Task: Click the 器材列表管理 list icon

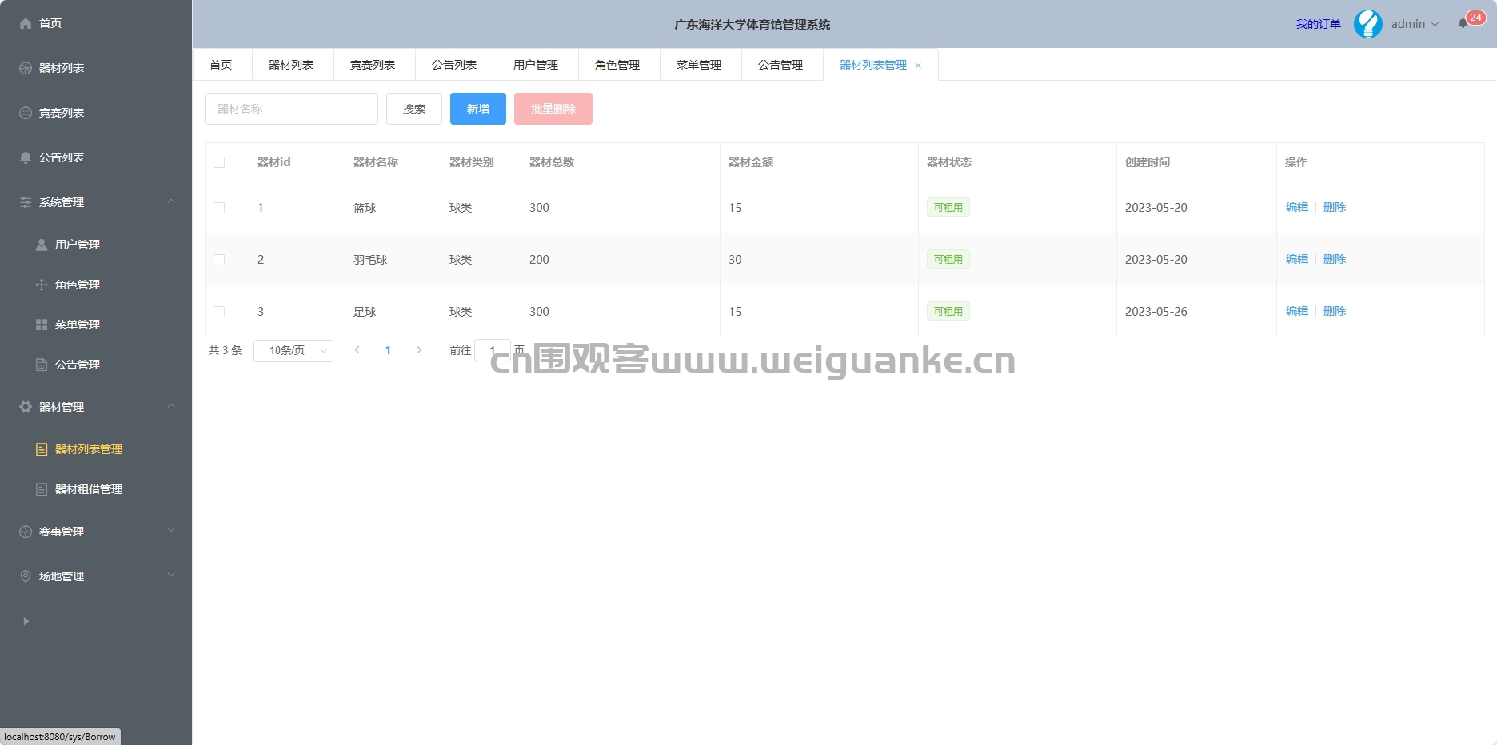Action: (42, 449)
